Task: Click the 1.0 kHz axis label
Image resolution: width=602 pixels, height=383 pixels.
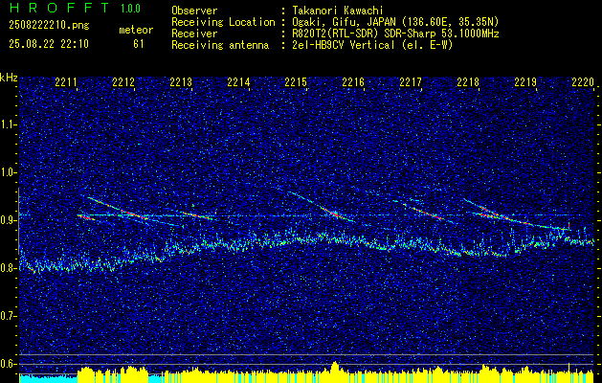Action: (9, 172)
